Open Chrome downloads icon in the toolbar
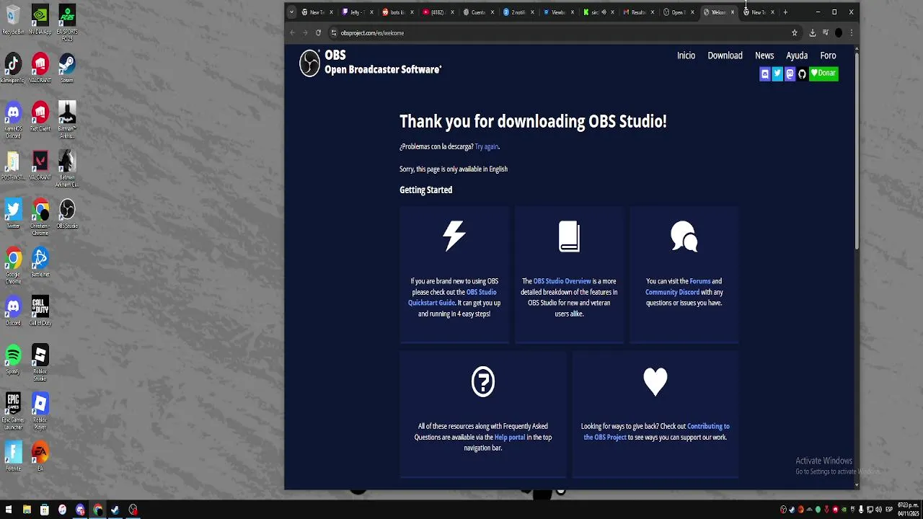The image size is (923, 519). pyautogui.click(x=813, y=32)
